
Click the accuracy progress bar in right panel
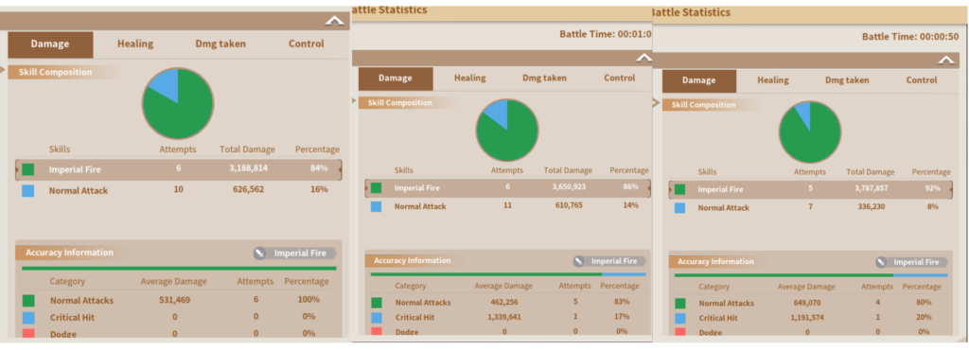click(x=811, y=274)
